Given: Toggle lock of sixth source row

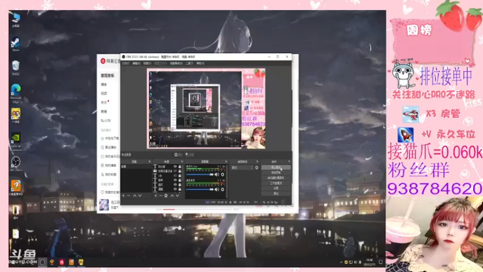Looking at the screenshot, I should (180, 189).
